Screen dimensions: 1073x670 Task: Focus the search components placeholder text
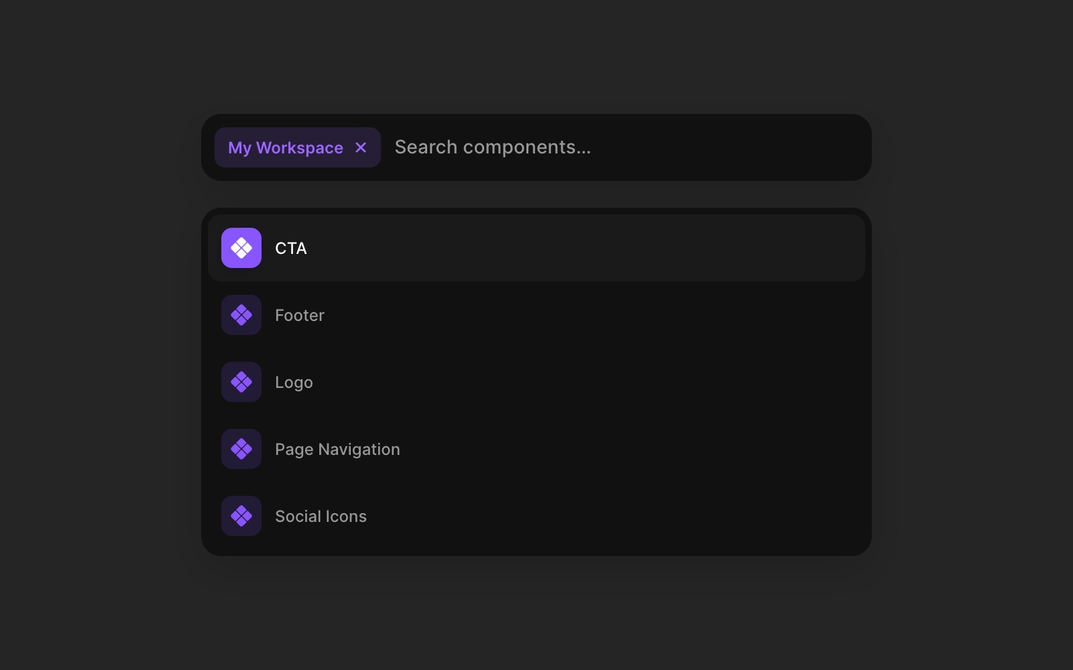[x=493, y=147]
